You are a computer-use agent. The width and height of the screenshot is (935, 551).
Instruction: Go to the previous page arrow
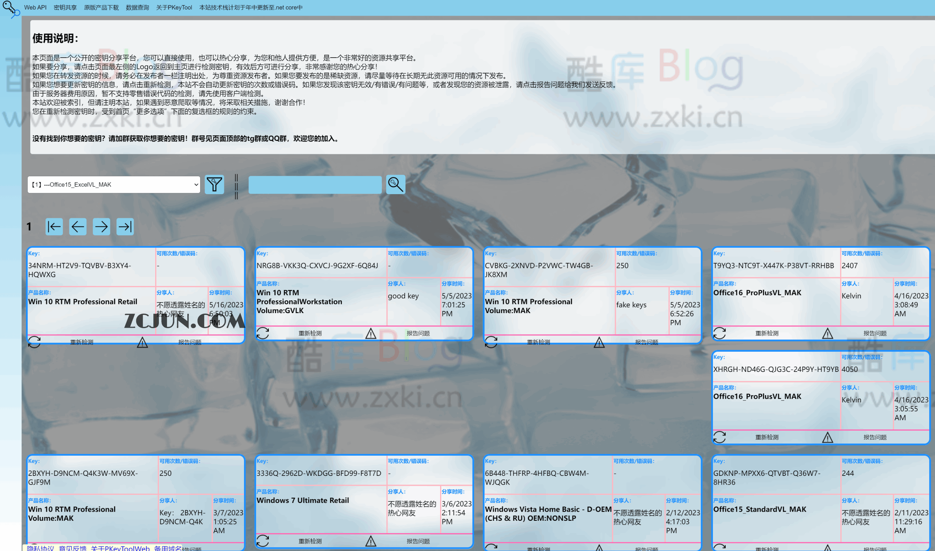pyautogui.click(x=78, y=227)
